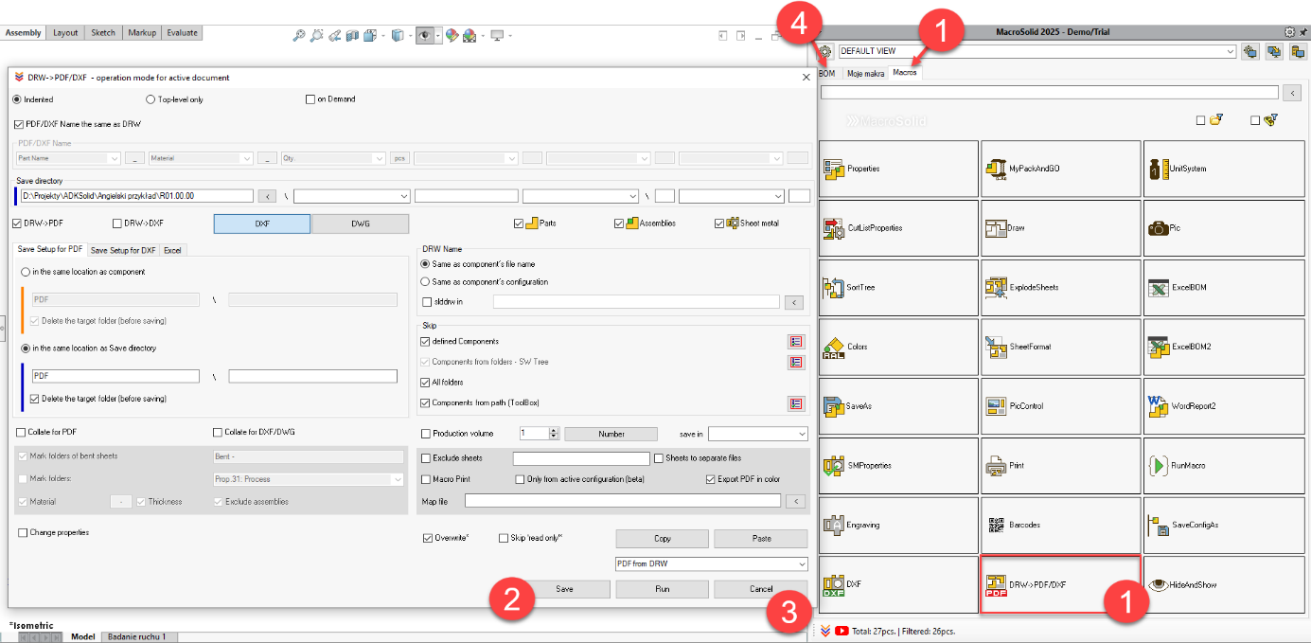Open the DXF macro tile
1311x643 pixels.
coord(897,584)
